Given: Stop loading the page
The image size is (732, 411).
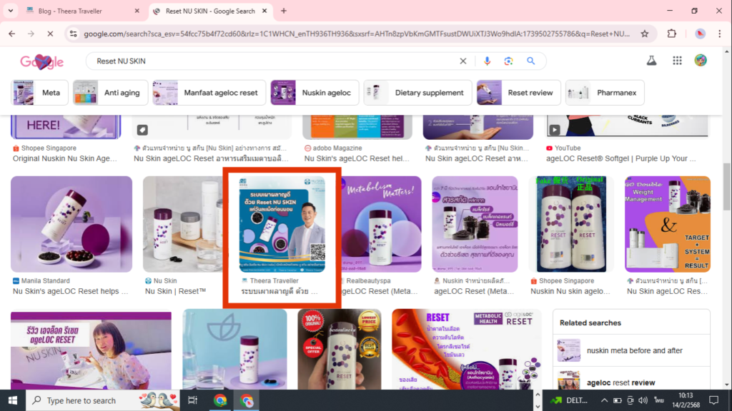Looking at the screenshot, I should coord(49,34).
